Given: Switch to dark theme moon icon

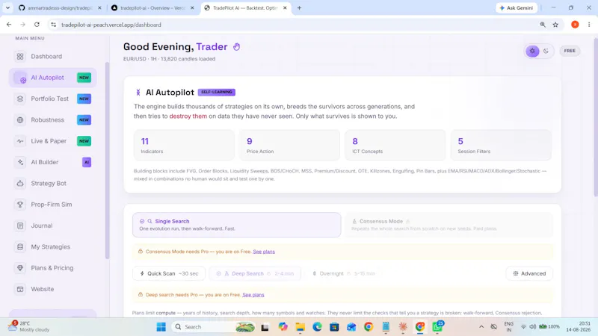Looking at the screenshot, I should (546, 51).
